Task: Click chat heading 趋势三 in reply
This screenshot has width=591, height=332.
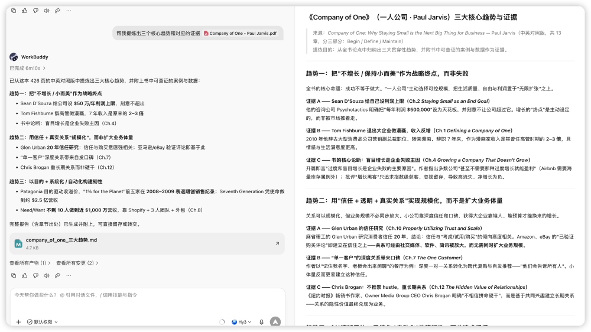Action: tap(56, 181)
